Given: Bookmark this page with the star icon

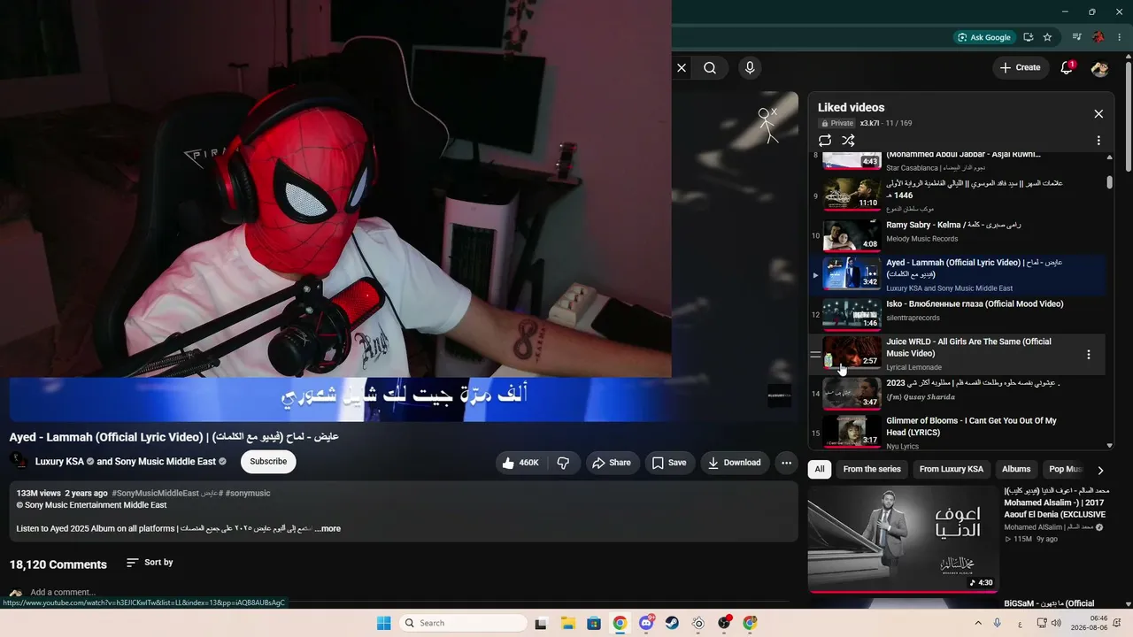Looking at the screenshot, I should 1047,37.
